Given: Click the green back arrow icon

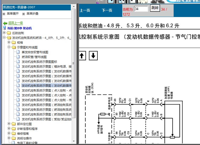Looking at the screenshot, I should click(x=5, y=23).
